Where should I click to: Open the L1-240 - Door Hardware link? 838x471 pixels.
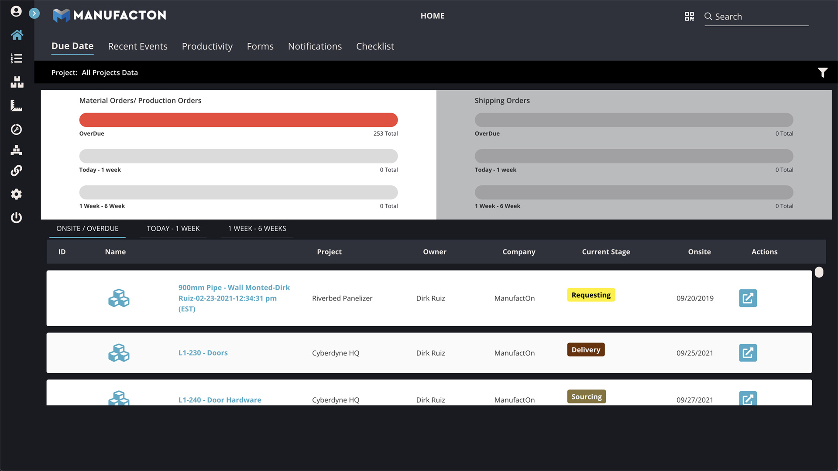pos(220,399)
